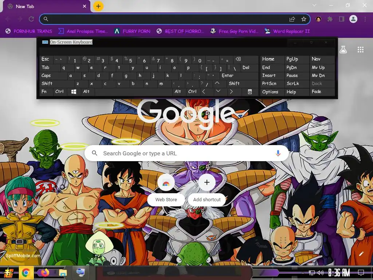Select the New Tab tab
This screenshot has height=280, width=373.
pyautogui.click(x=46, y=7)
